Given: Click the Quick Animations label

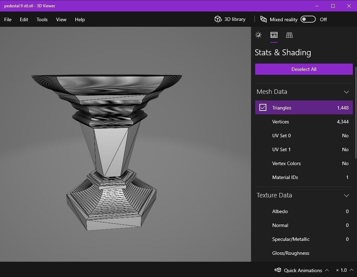Looking at the screenshot, I should tap(303, 270).
